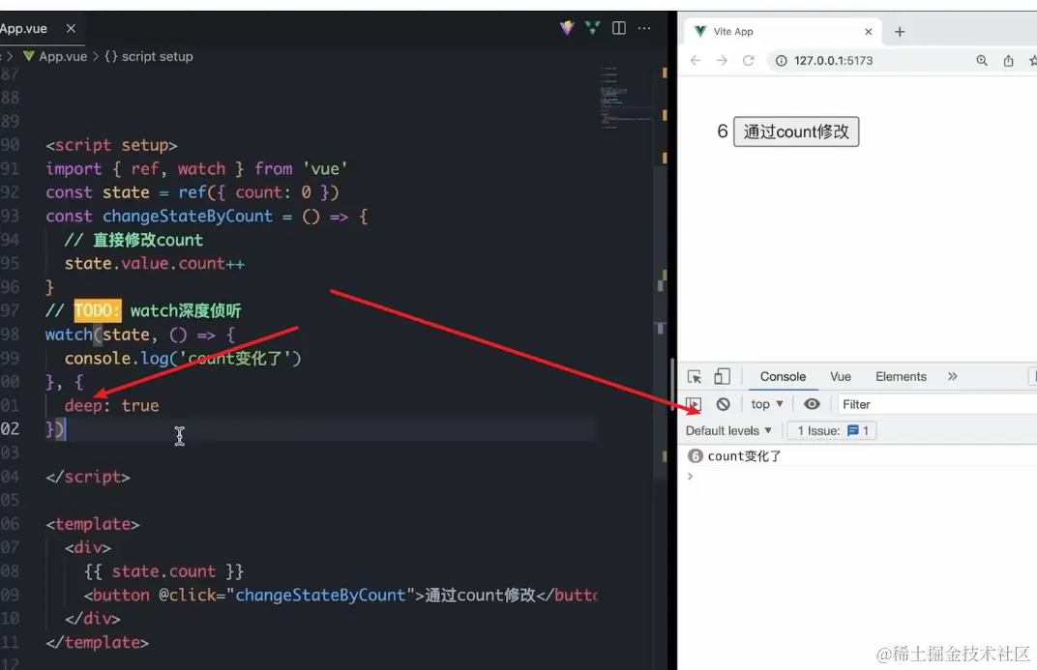Open the editor more actions menu
This screenshot has height=670, width=1037.
644,28
